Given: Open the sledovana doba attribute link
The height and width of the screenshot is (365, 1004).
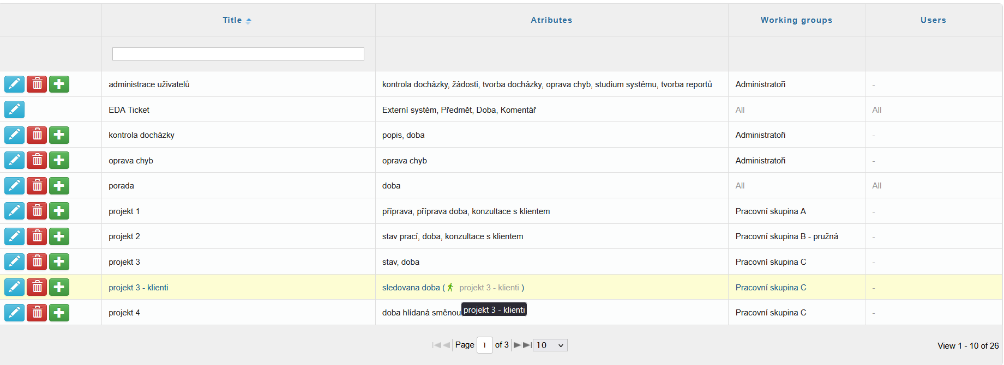Looking at the screenshot, I should pyautogui.click(x=411, y=288).
